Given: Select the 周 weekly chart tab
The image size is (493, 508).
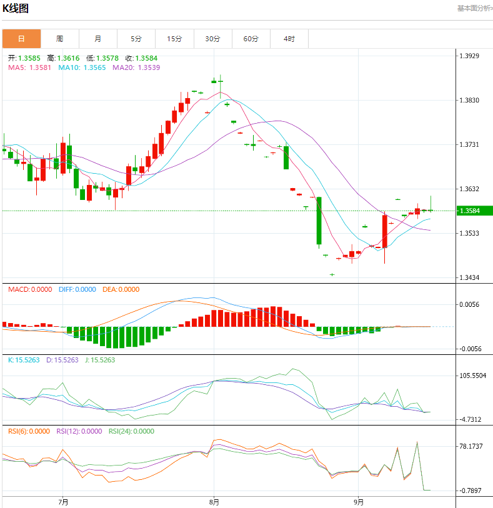Looking at the screenshot, I should 59,39.
